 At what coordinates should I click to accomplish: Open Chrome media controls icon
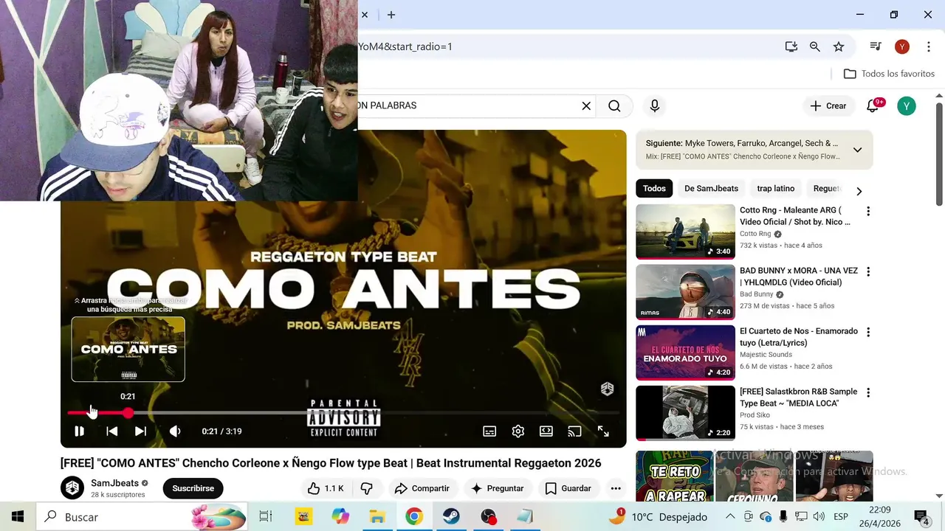876,46
